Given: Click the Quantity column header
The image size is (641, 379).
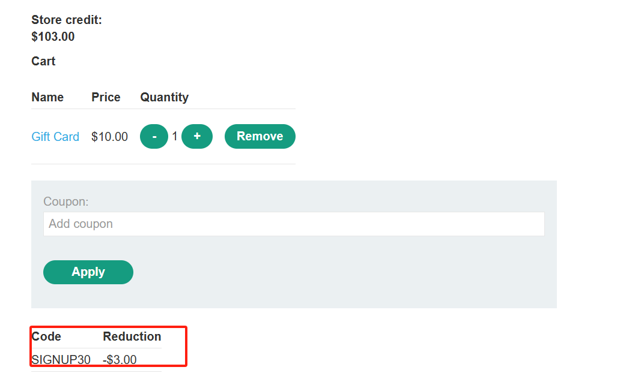Looking at the screenshot, I should point(165,97).
